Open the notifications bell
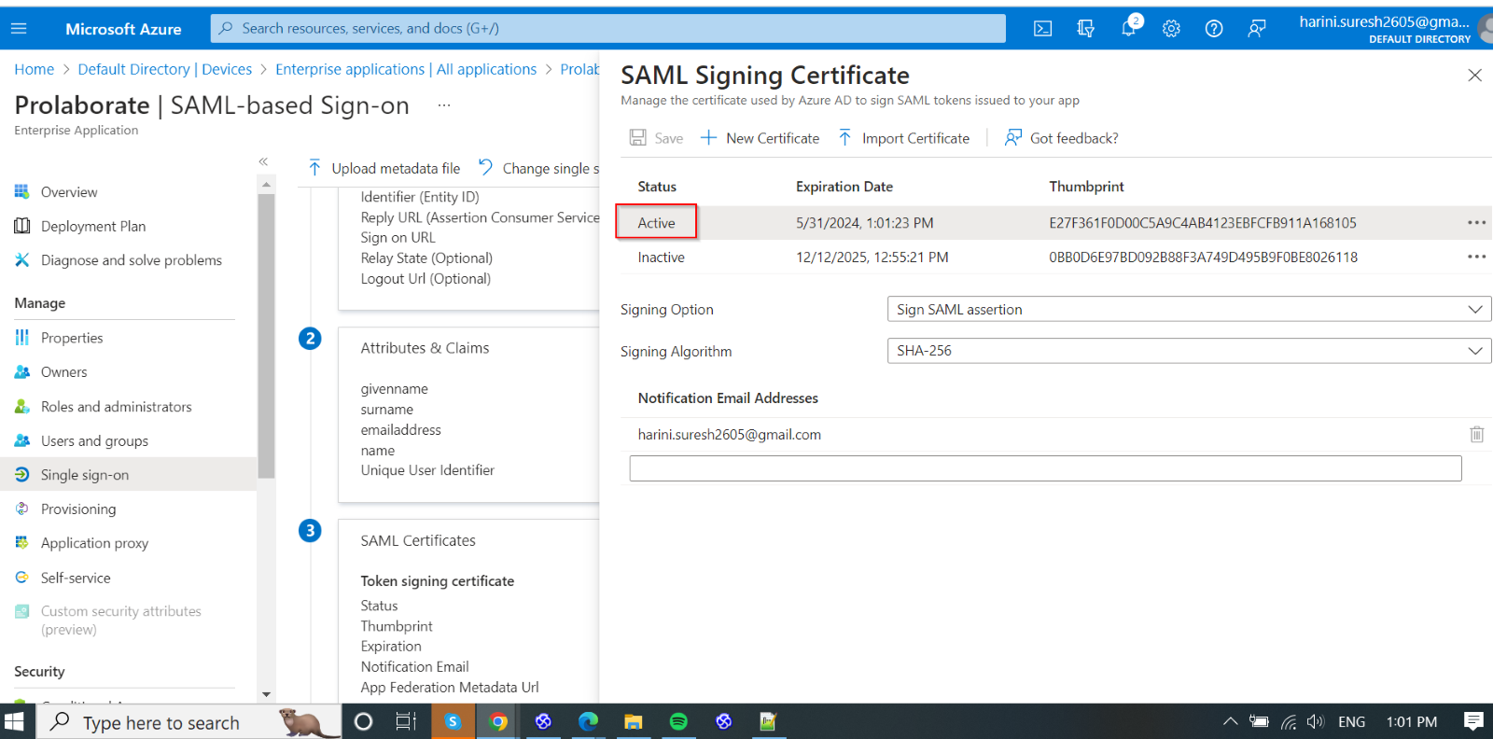 [x=1129, y=27]
